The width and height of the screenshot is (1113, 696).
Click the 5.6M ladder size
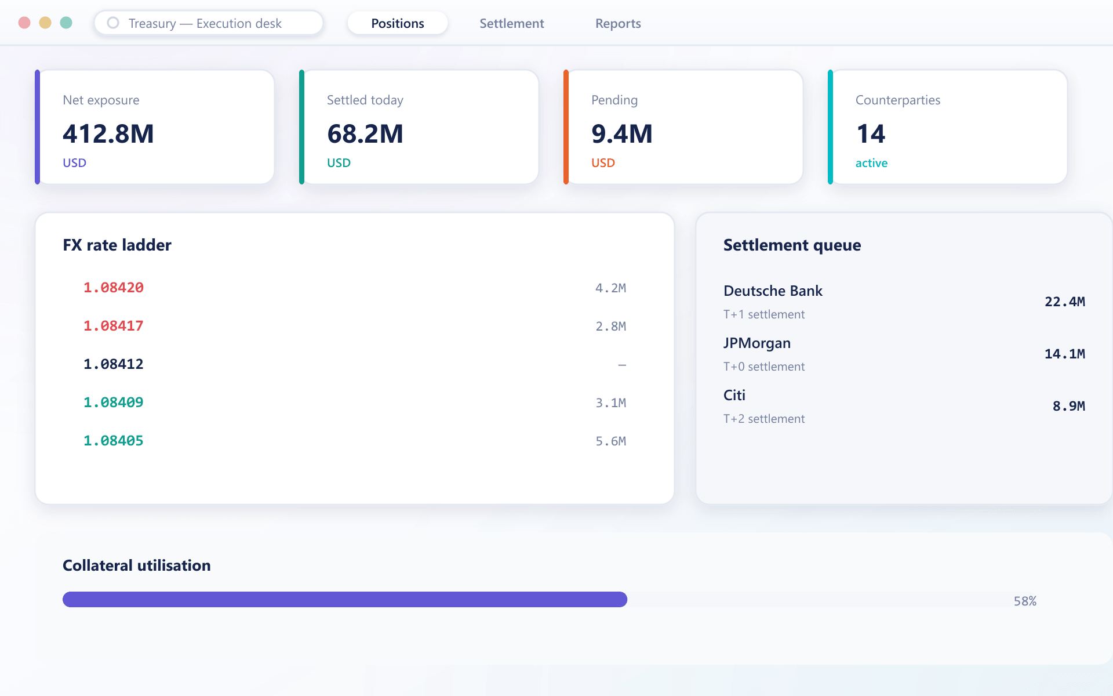click(x=611, y=441)
